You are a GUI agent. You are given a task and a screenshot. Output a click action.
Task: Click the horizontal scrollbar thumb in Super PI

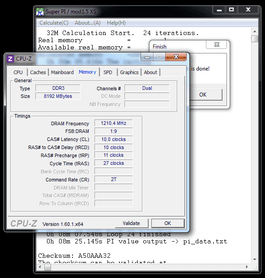coord(47,267)
